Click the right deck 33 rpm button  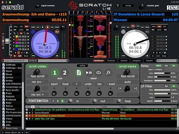coord(133,26)
